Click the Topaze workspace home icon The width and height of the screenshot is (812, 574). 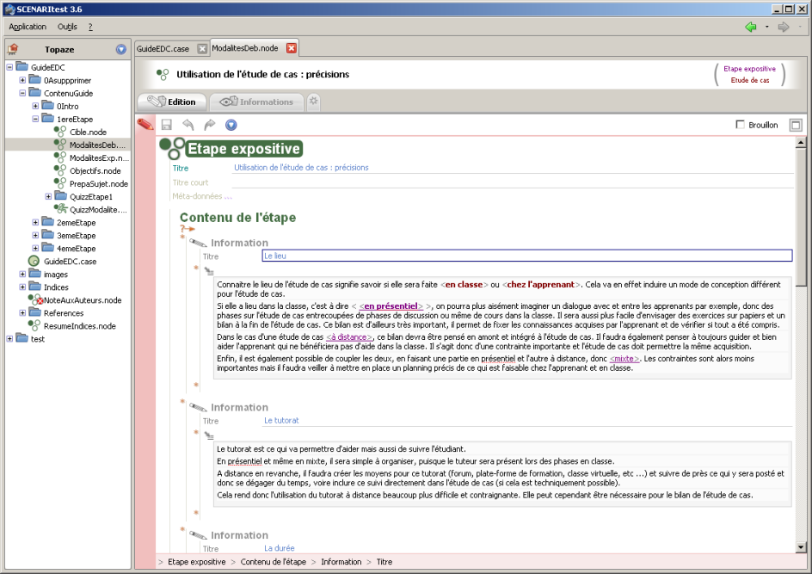pos(13,50)
